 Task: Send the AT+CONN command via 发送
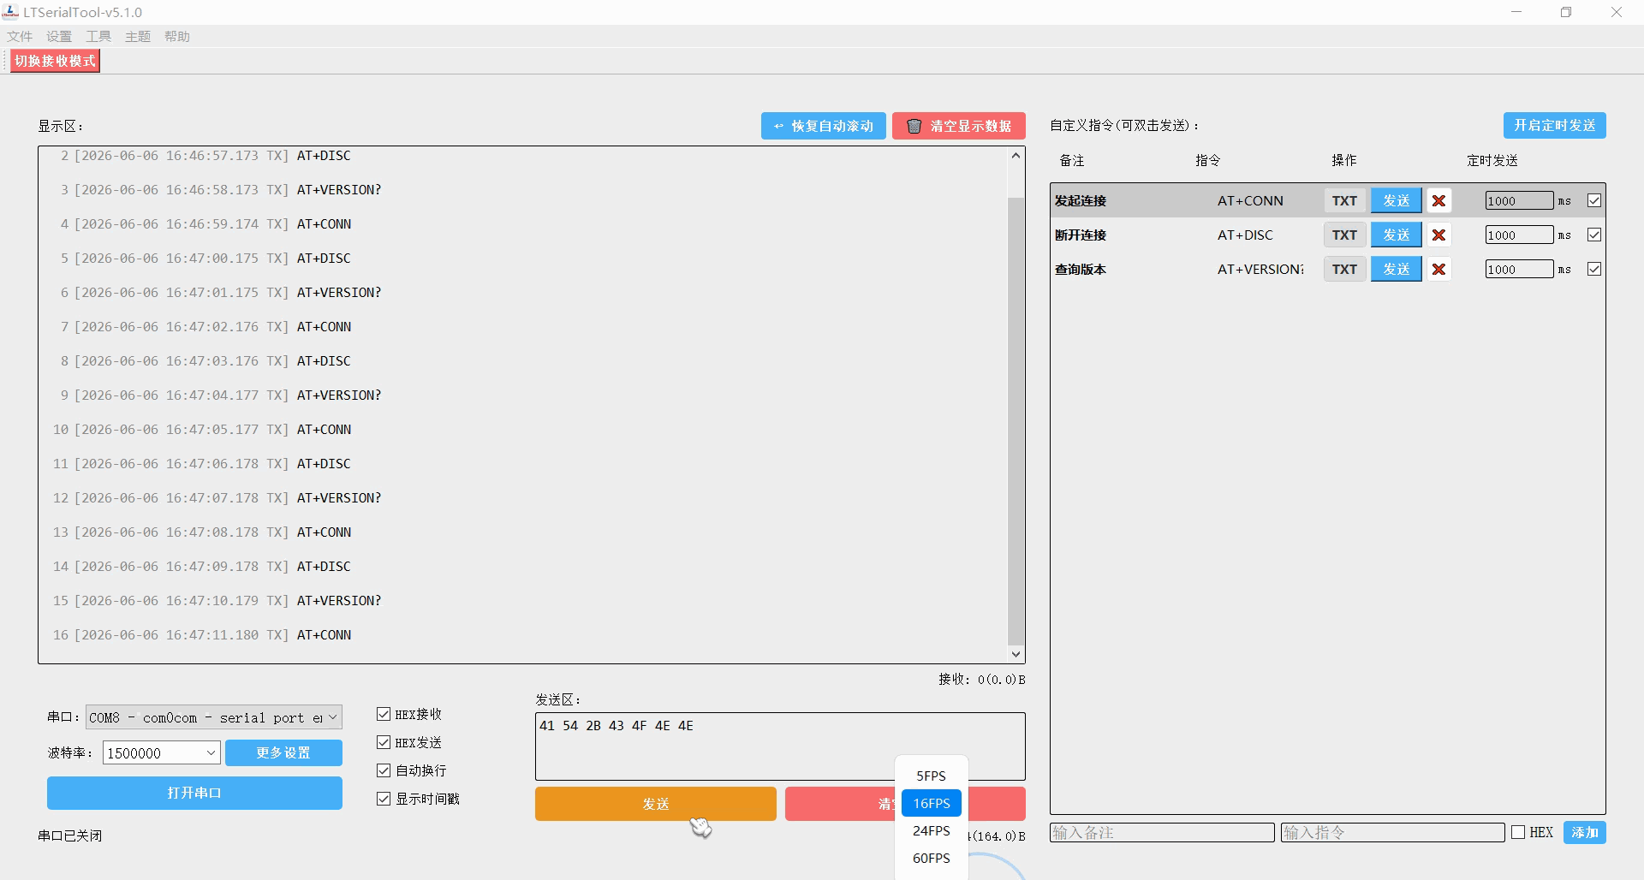pyautogui.click(x=1396, y=200)
